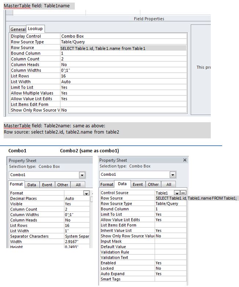
Task: Click the Locked property No value
Action: 170,268
